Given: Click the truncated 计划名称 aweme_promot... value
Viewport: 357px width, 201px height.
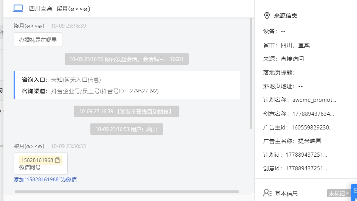Looking at the screenshot, I should coord(314,100).
